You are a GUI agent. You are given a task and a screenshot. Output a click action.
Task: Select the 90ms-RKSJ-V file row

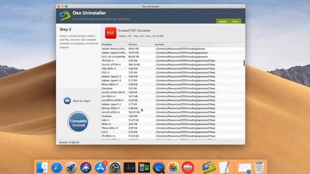(173, 85)
